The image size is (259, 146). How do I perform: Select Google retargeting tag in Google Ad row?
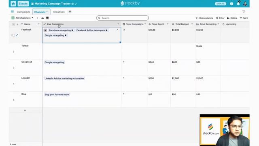point(54,62)
